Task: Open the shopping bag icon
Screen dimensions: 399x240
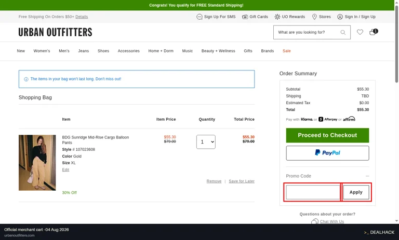Action: 373,32
